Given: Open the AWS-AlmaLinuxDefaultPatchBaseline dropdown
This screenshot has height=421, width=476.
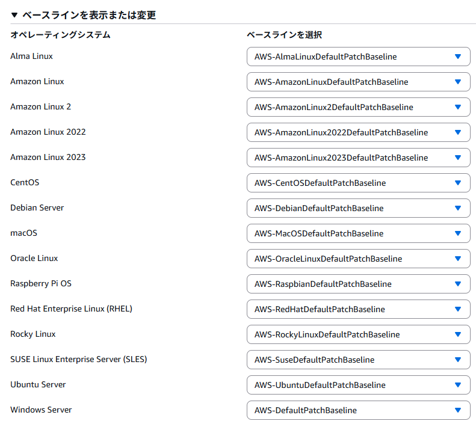Looking at the screenshot, I should click(x=358, y=57).
